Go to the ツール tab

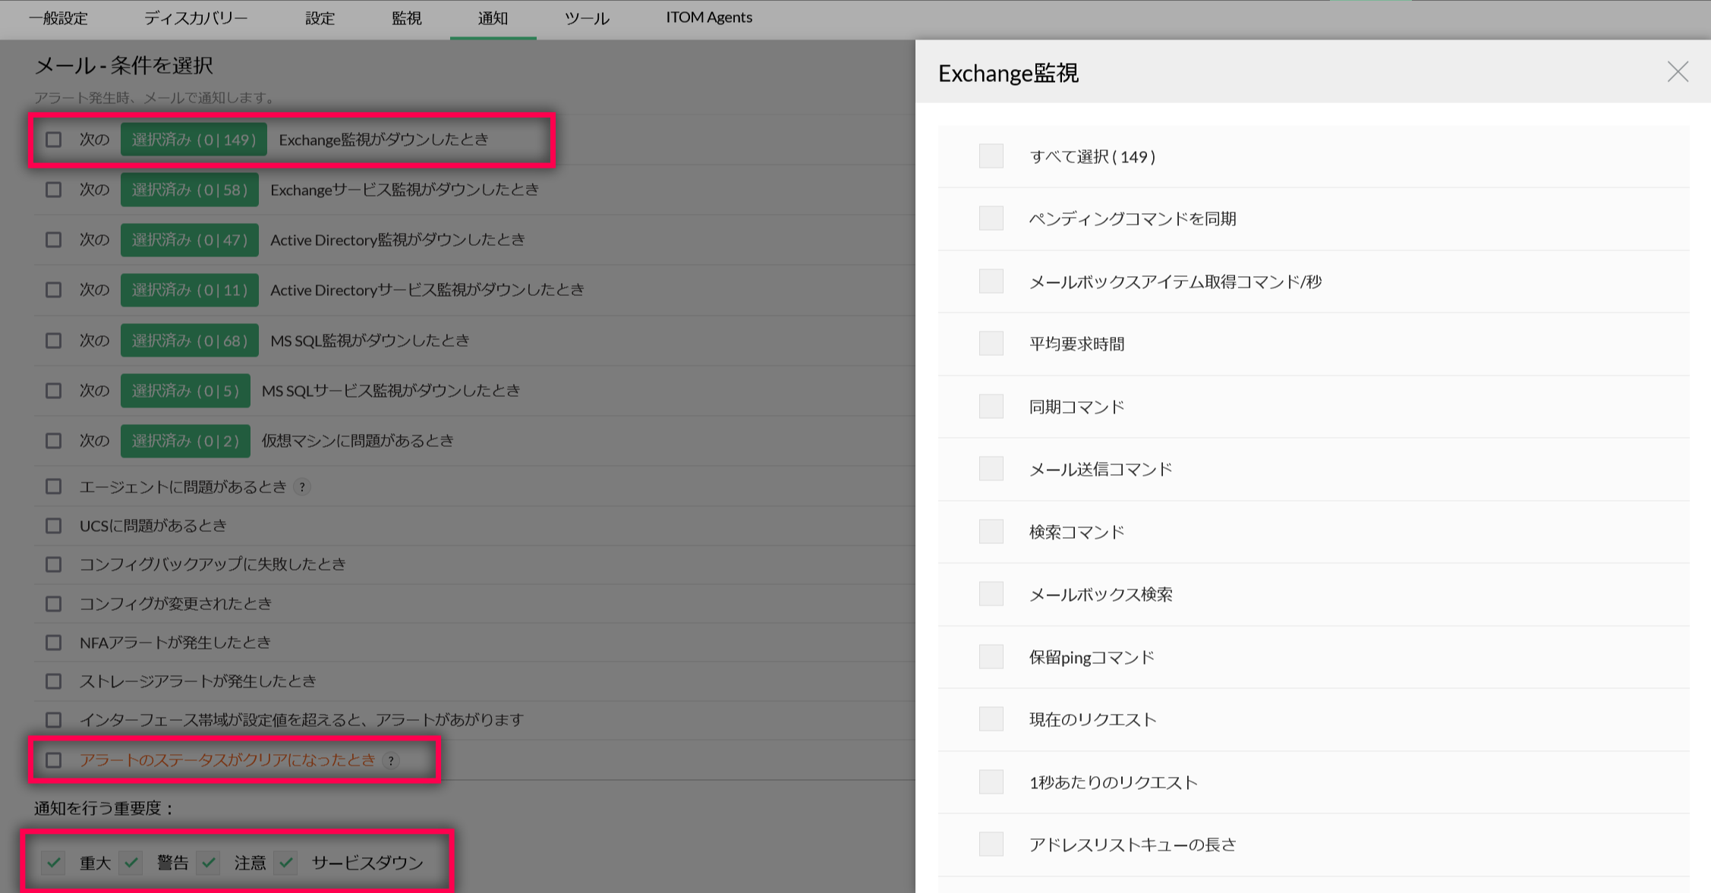(587, 18)
